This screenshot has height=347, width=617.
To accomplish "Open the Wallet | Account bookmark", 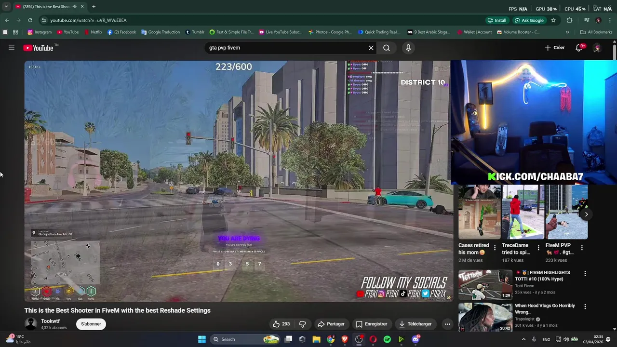I will click(474, 32).
